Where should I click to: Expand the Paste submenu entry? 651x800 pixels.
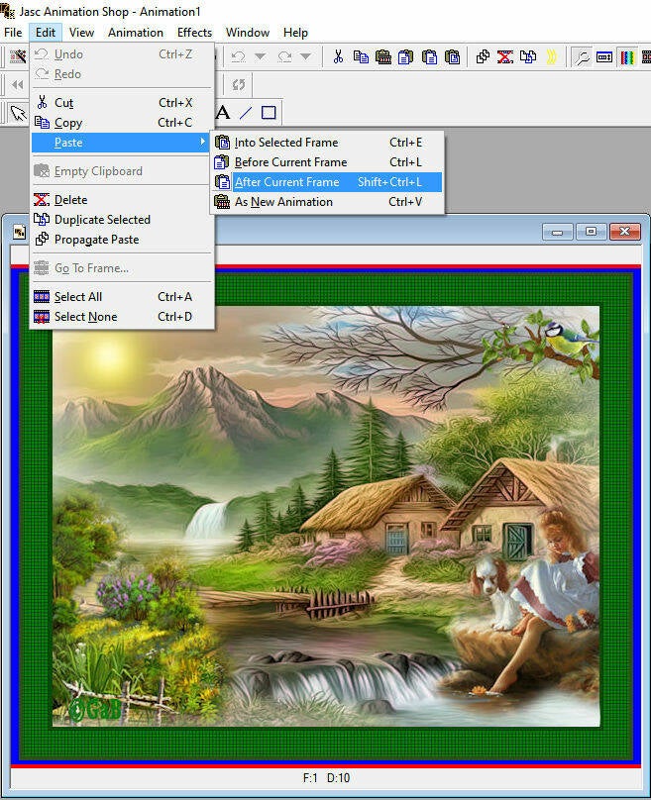[x=122, y=143]
